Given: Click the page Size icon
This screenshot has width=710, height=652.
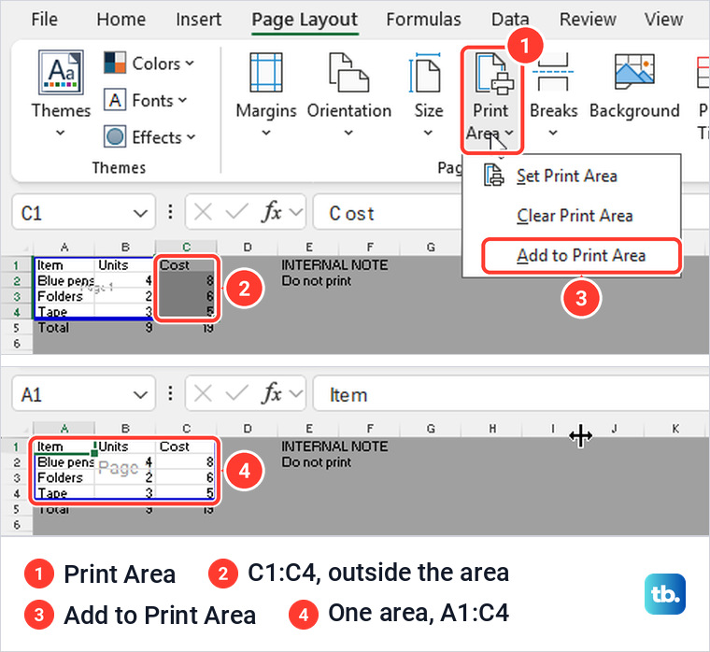Looking at the screenshot, I should coord(425,73).
